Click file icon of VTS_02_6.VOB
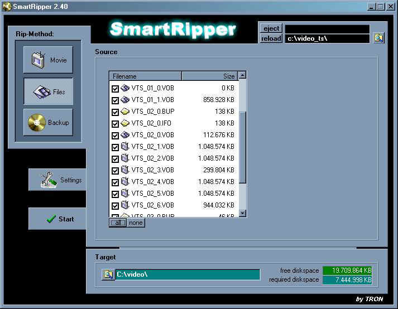The height and width of the screenshot is (309, 398). [x=125, y=205]
